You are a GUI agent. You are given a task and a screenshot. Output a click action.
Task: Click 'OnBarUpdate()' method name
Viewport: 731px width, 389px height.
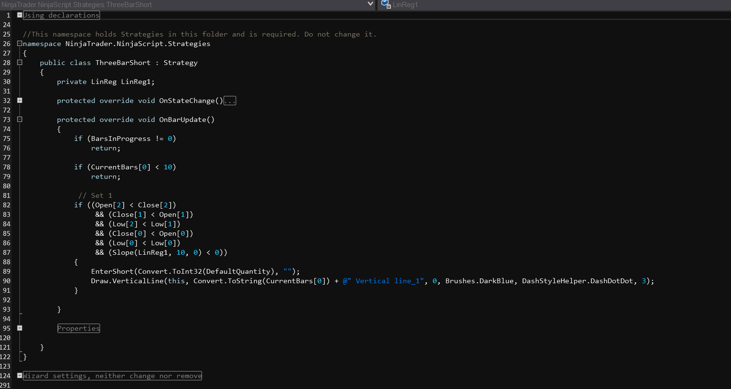pyautogui.click(x=187, y=120)
